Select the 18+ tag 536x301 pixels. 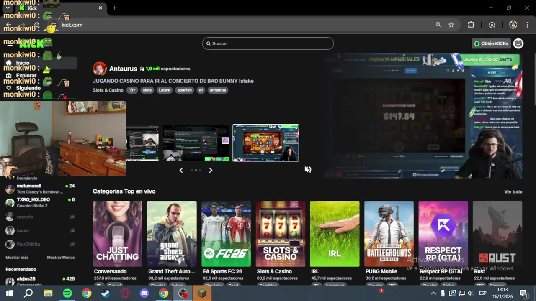[x=132, y=90]
